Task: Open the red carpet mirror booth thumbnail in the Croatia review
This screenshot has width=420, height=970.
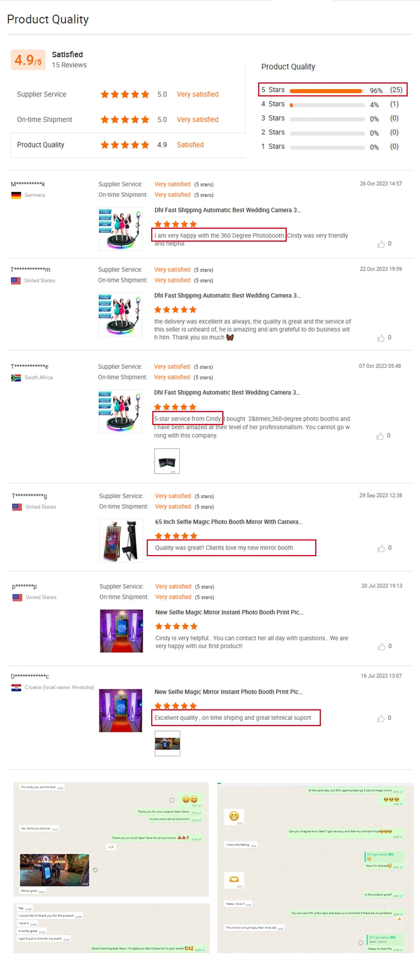Action: [120, 710]
